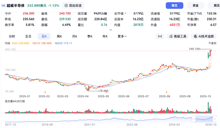Switch chart to 周K weekly period
The image size is (220, 128).
point(59,36)
